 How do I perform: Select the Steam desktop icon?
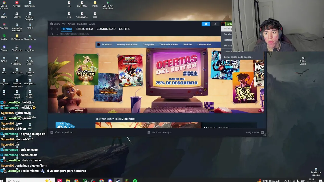pyautogui.click(x=4, y=15)
